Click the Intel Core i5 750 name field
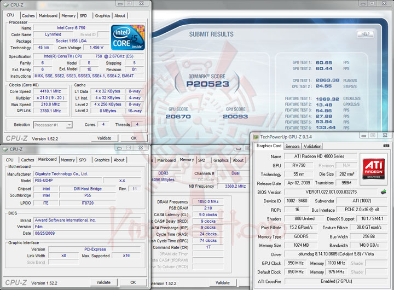The width and height of the screenshot is (394, 290). [x=71, y=28]
